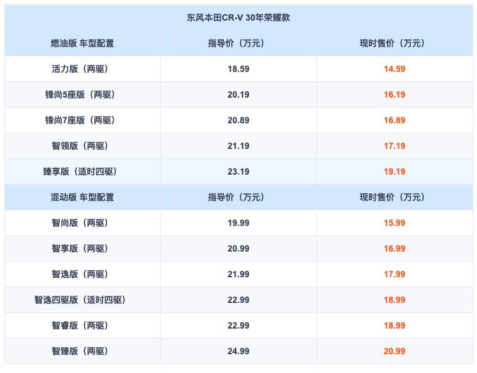
Task: Click the guide price 23.19
Action: click(238, 171)
